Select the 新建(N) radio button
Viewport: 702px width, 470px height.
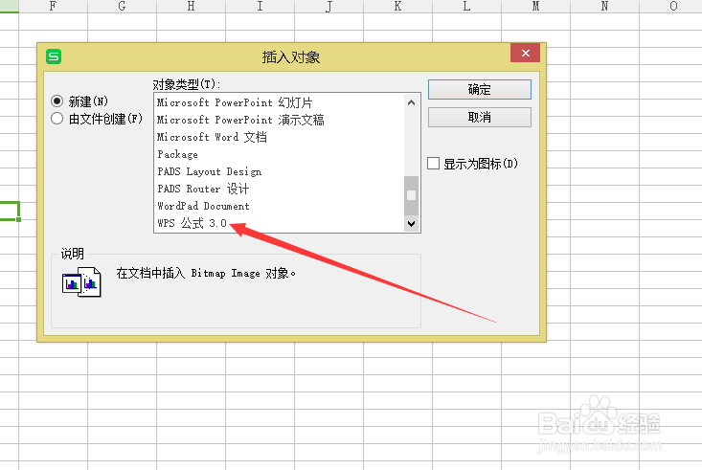pyautogui.click(x=57, y=101)
